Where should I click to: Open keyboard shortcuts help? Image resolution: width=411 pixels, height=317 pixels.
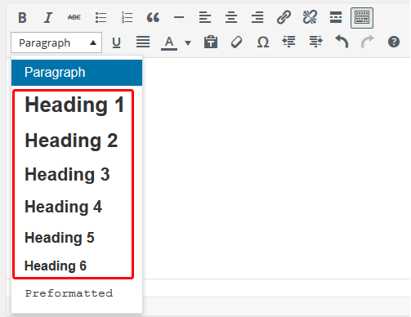point(394,42)
